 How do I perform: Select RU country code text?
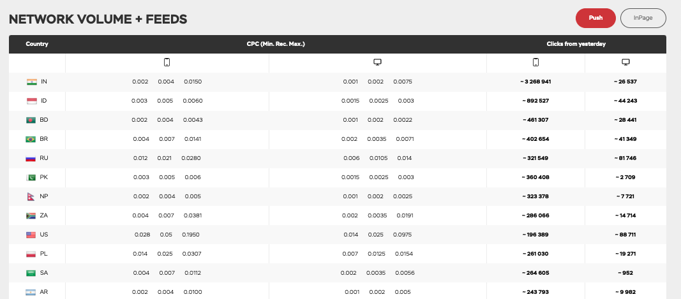click(44, 158)
